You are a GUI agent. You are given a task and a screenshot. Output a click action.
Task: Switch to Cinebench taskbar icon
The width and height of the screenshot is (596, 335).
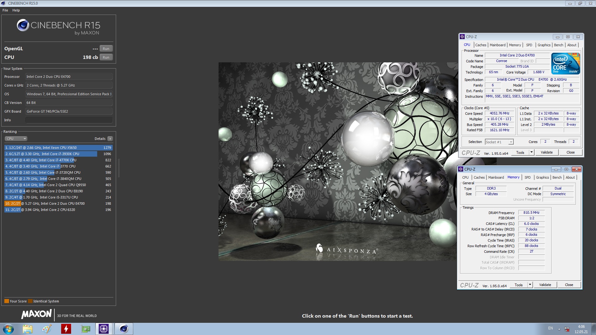[x=124, y=329]
